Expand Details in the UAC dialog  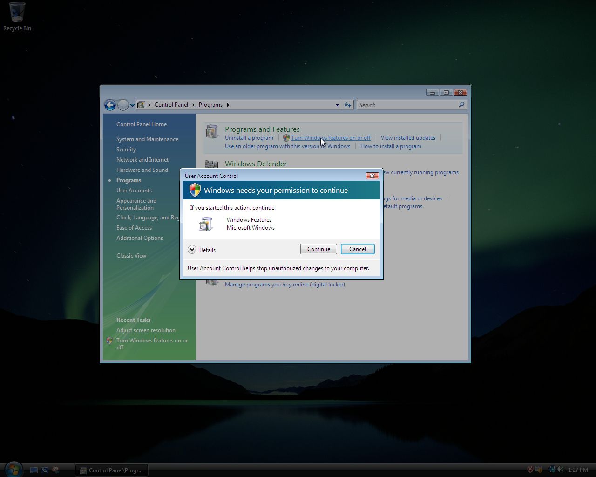[202, 250]
